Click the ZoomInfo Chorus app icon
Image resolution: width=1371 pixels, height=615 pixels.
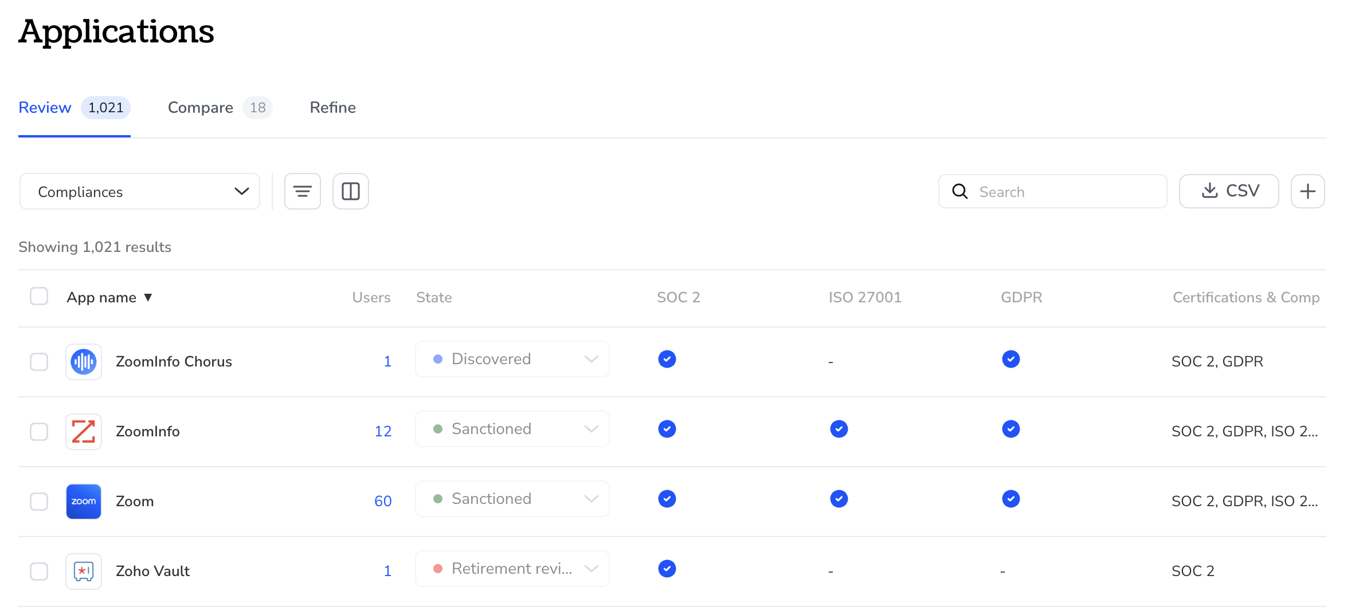coord(84,362)
